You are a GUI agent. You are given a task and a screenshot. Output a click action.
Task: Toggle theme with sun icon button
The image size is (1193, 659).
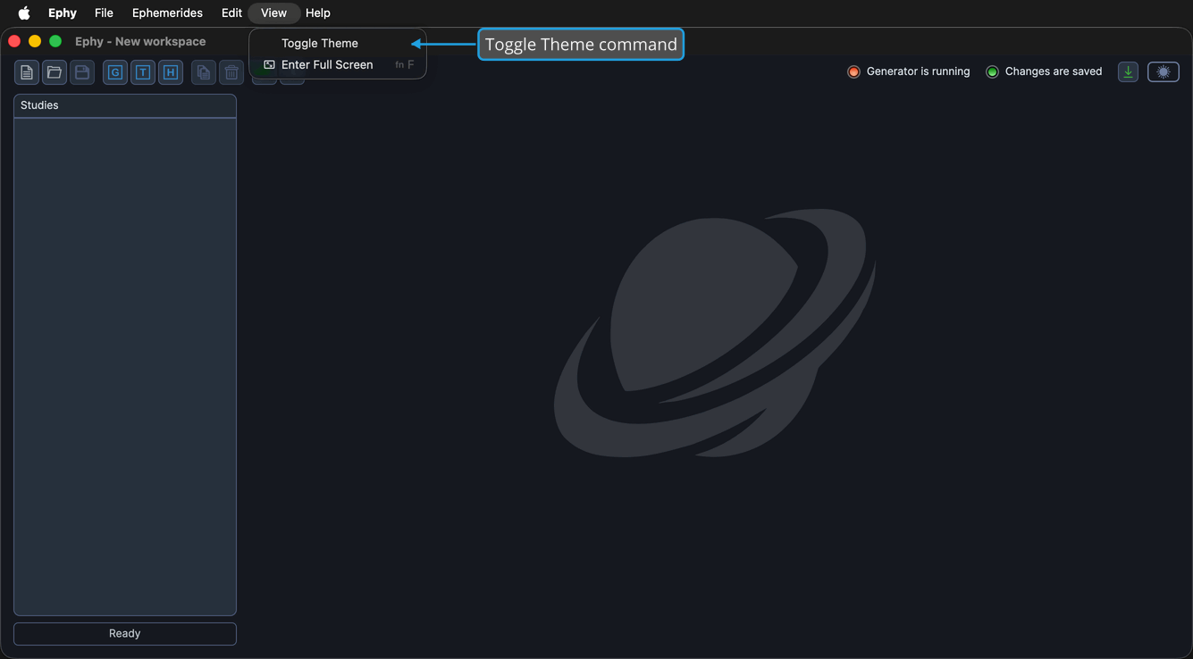(1164, 72)
